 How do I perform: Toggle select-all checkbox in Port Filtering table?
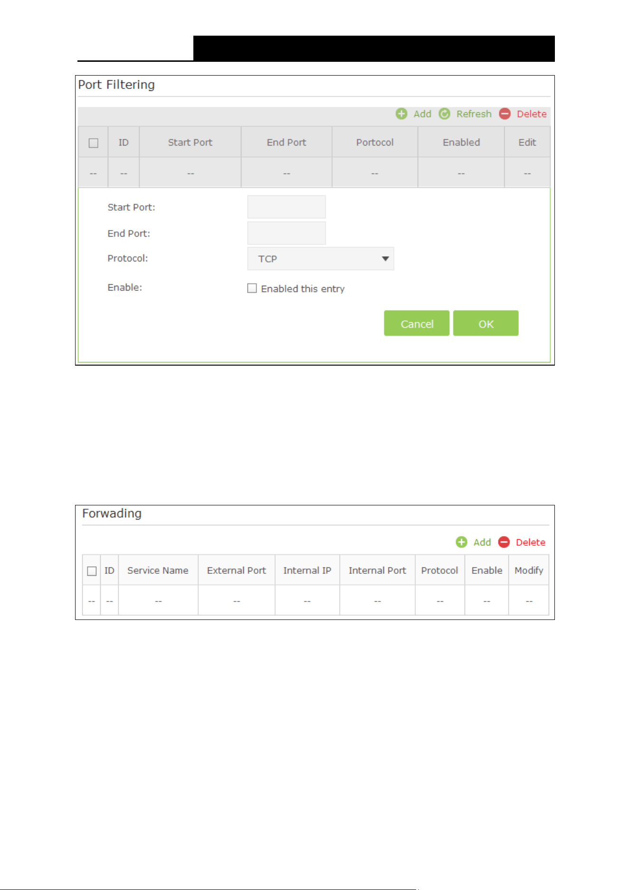(94, 143)
